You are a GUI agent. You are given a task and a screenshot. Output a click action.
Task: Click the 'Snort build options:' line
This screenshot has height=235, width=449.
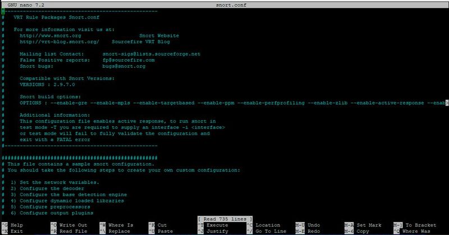pyautogui.click(x=51, y=96)
